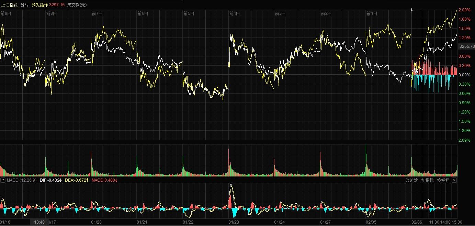Click the 01/27 date on time axis
Screen dimensions: 475x226
[x=326, y=222]
